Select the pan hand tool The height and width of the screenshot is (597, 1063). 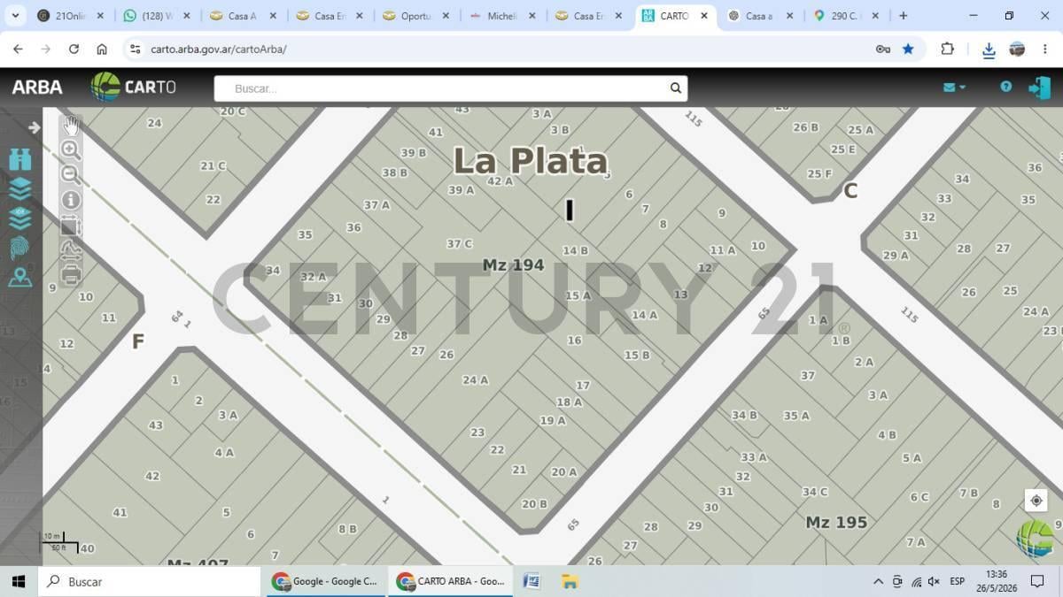tap(71, 126)
